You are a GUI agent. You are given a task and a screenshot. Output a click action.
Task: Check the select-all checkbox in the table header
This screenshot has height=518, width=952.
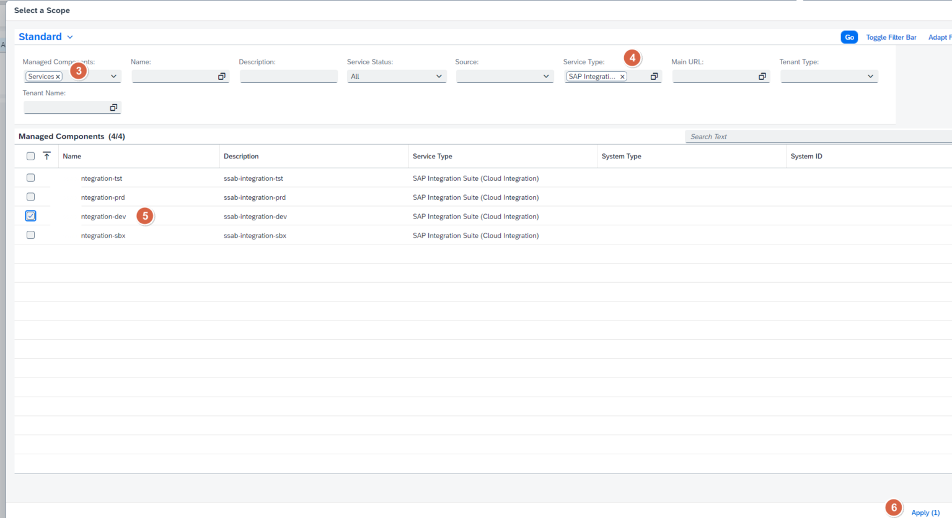(x=30, y=156)
